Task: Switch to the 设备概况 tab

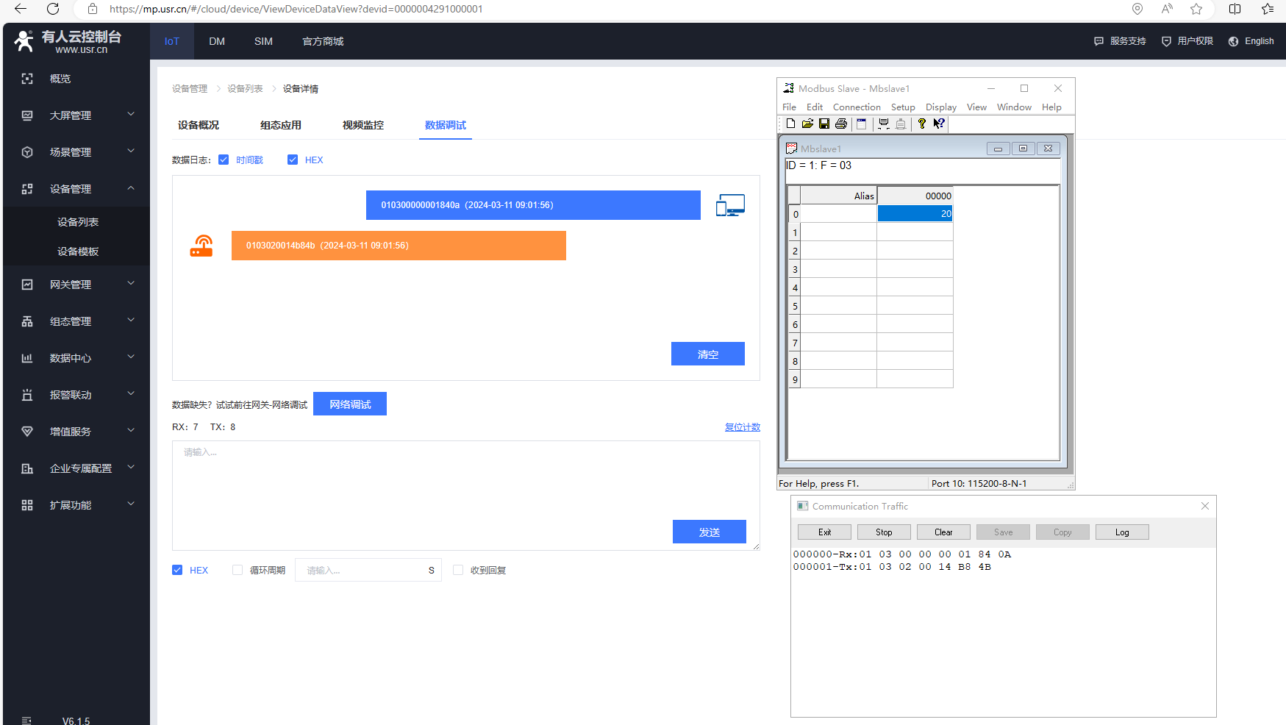Action: point(199,125)
